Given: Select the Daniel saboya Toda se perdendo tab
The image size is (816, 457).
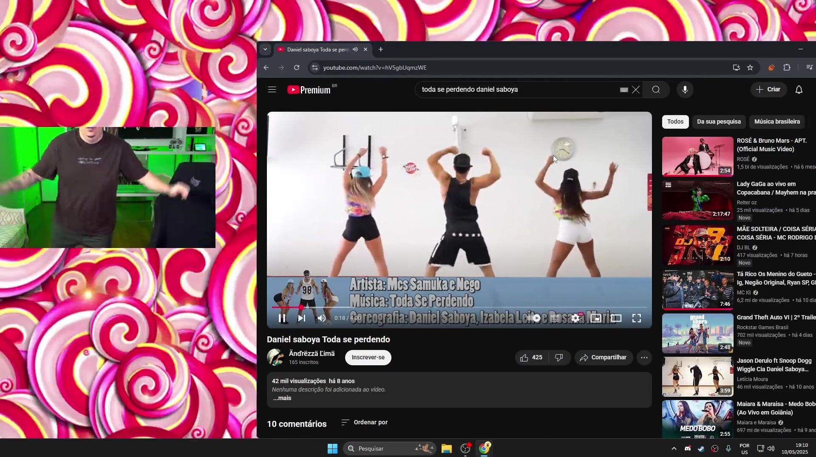Looking at the screenshot, I should click(317, 50).
